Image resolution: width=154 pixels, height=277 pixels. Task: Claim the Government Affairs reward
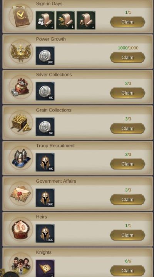click(x=127, y=200)
